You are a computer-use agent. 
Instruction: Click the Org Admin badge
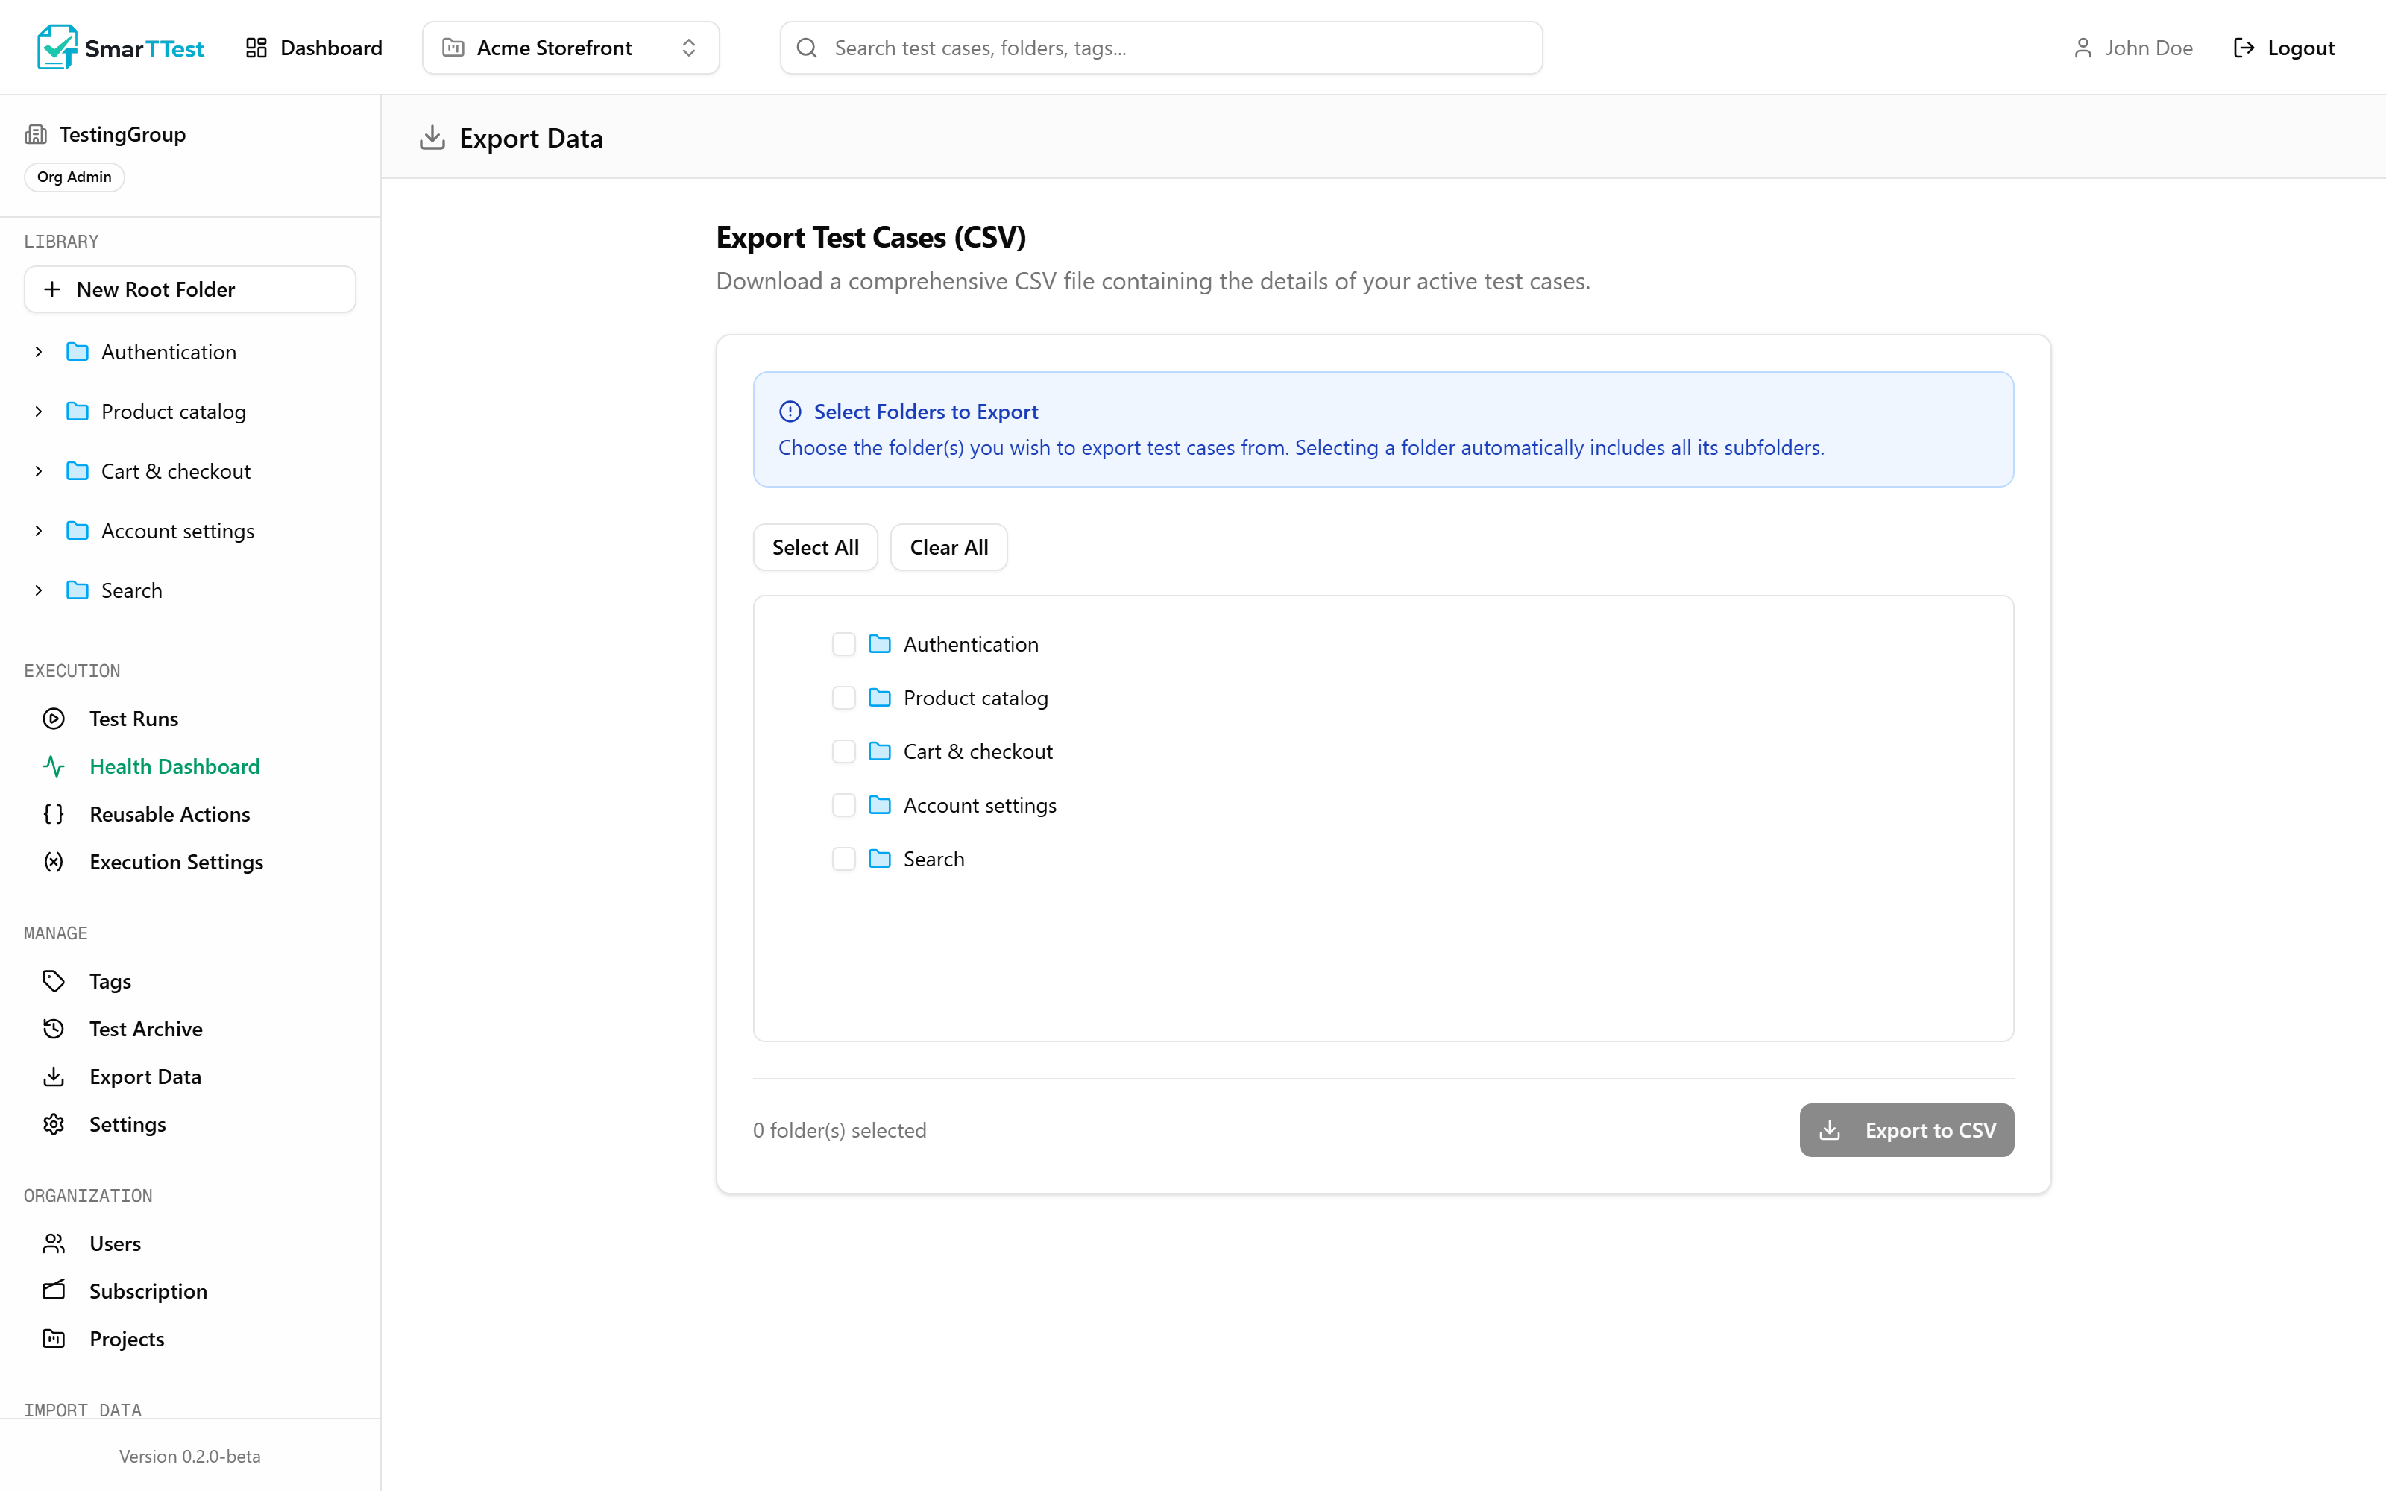[x=74, y=177]
